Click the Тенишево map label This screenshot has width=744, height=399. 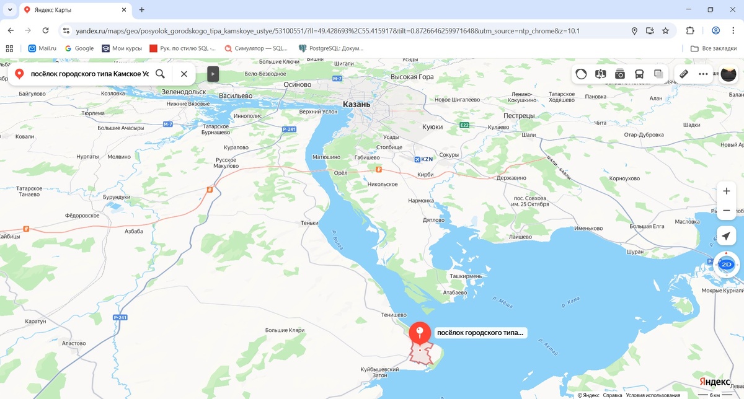tap(394, 315)
